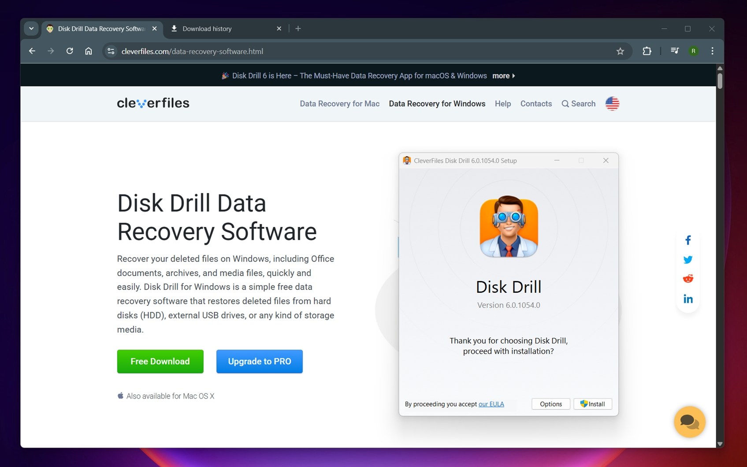Open the chat bubble support widget
Viewport: 747px width, 467px height.
tap(689, 422)
